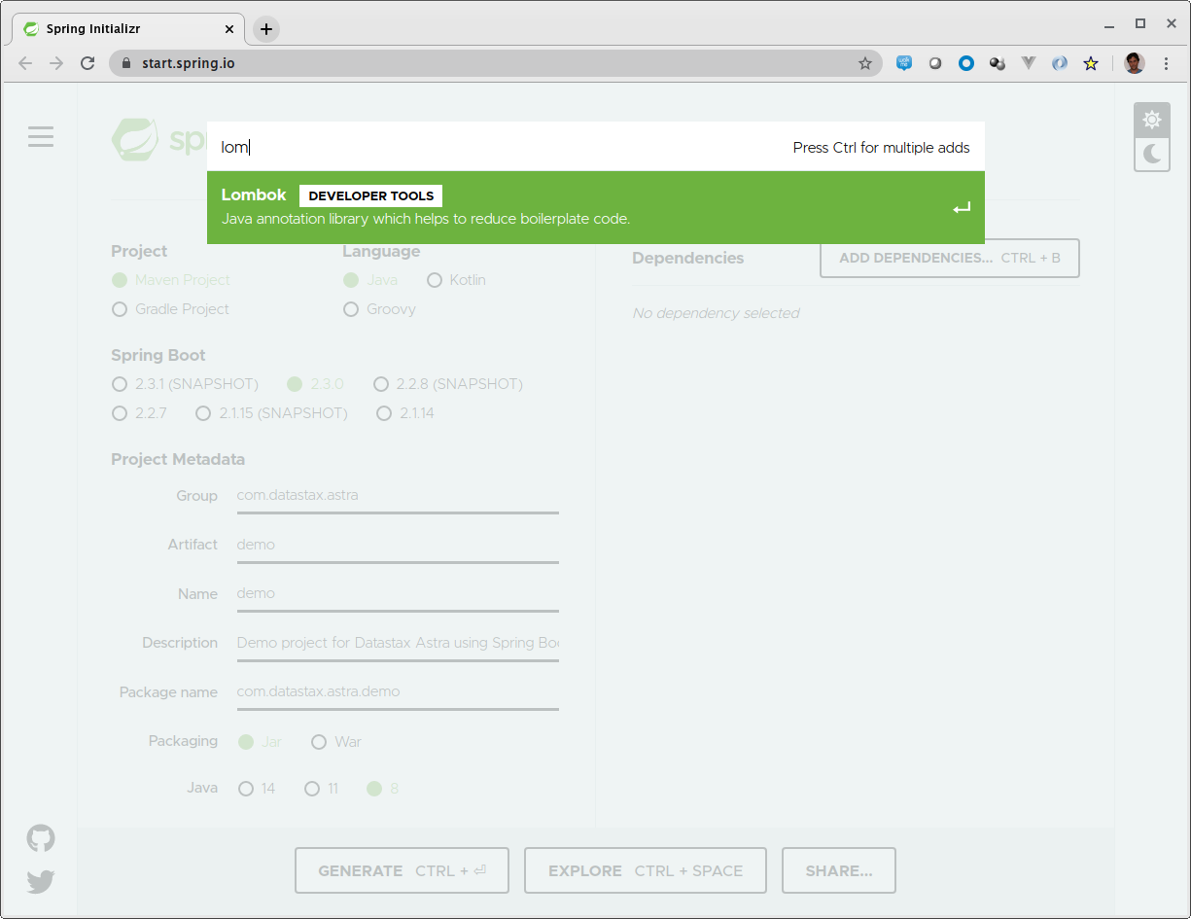Click the Explore button
This screenshot has width=1191, height=919.
click(646, 870)
